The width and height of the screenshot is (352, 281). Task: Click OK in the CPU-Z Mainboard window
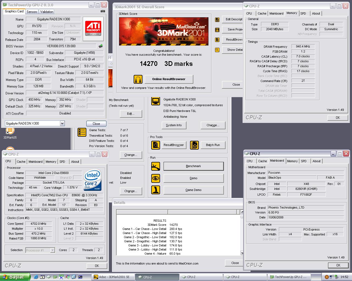click(x=338, y=265)
